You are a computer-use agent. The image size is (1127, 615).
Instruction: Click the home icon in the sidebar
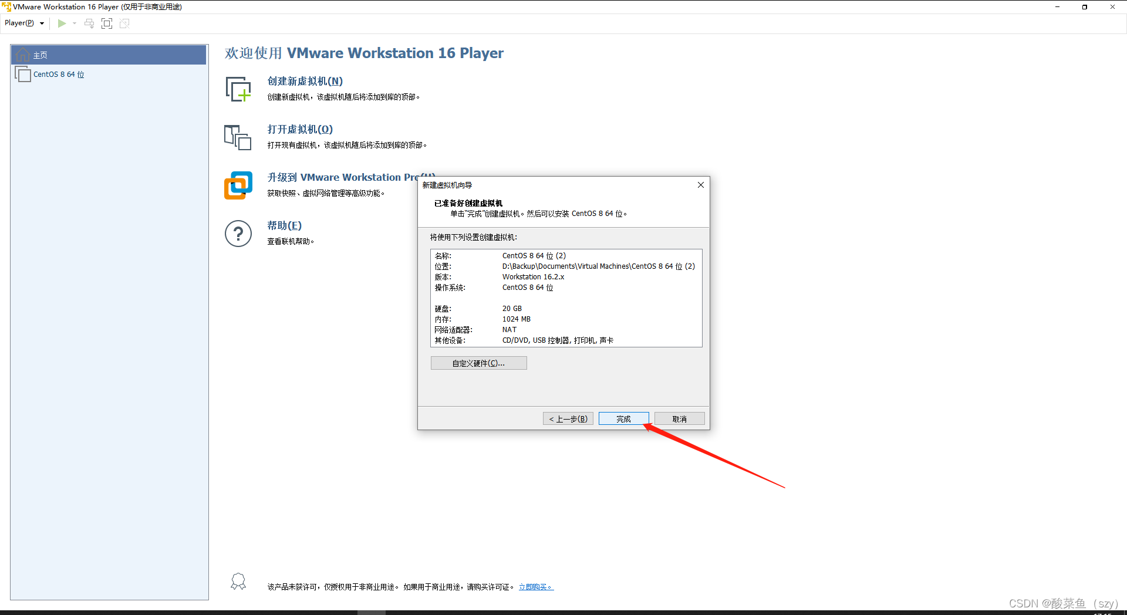(x=23, y=55)
